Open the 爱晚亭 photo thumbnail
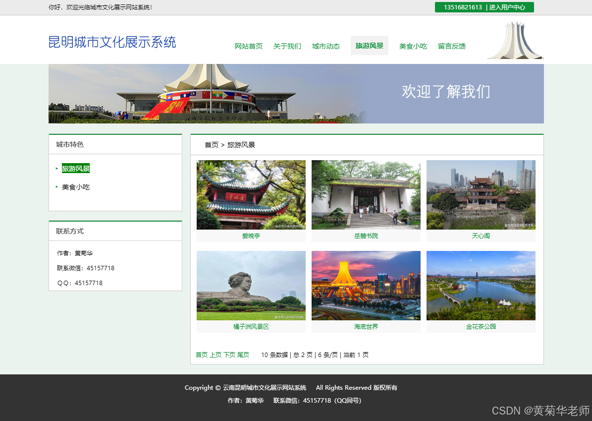Image resolution: width=592 pixels, height=421 pixels. point(251,194)
